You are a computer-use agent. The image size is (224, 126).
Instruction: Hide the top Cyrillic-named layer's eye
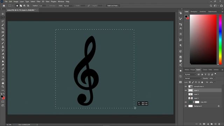click(x=186, y=86)
